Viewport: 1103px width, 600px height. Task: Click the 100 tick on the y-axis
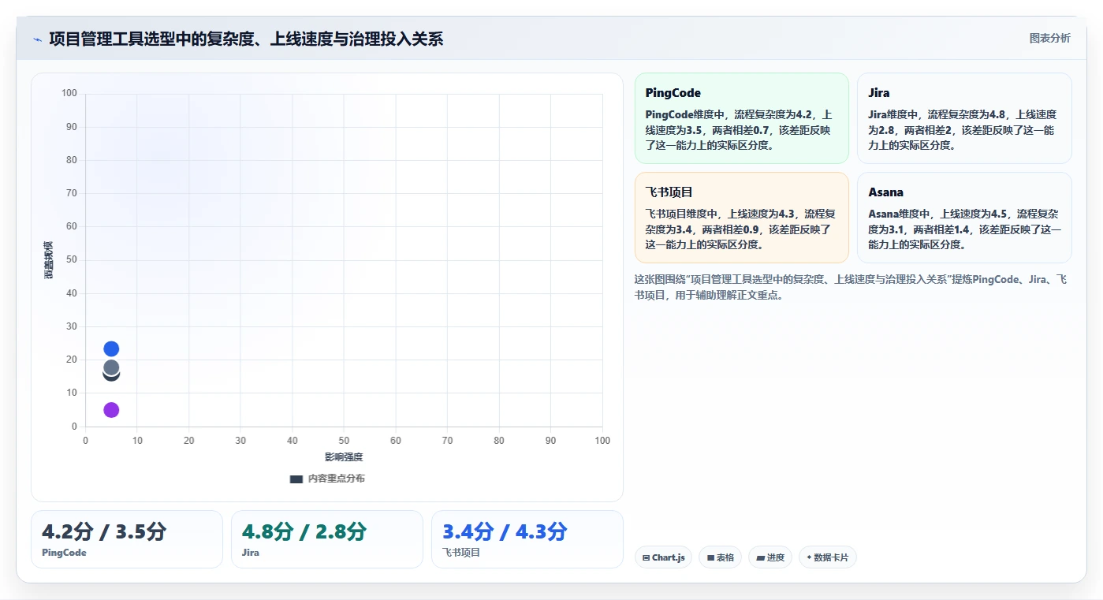[69, 93]
